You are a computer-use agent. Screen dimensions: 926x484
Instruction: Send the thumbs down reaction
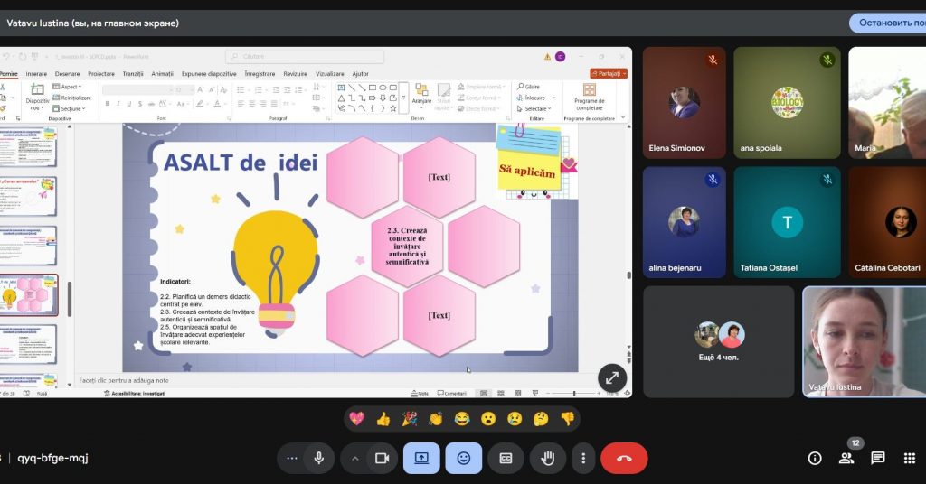(x=567, y=419)
